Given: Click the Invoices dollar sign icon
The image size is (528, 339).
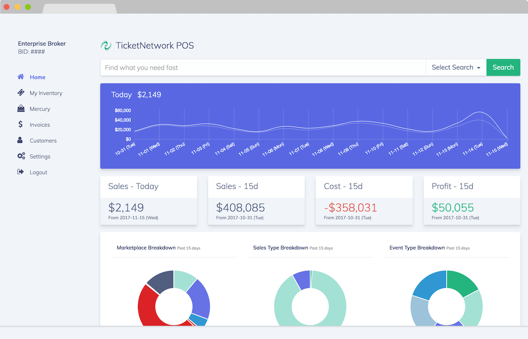Looking at the screenshot, I should point(21,124).
